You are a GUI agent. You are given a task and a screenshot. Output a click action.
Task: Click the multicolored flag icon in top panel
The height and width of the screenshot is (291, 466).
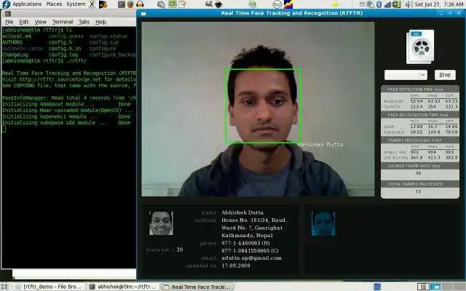pyautogui.click(x=288, y=4)
